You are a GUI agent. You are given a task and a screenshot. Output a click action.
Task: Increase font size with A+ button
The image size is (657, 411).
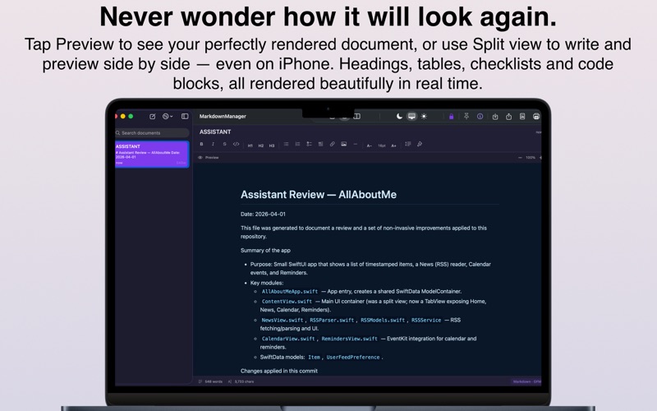point(393,145)
